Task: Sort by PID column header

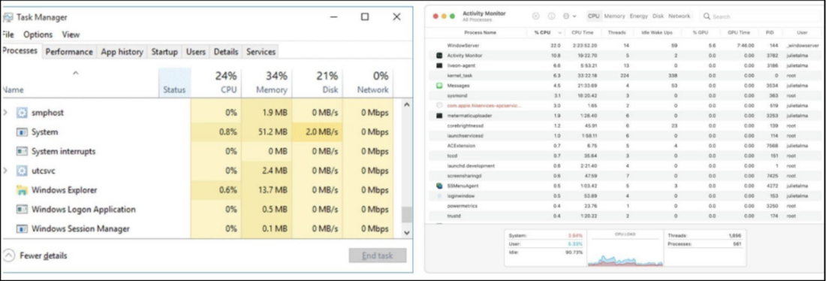Action: pos(770,33)
